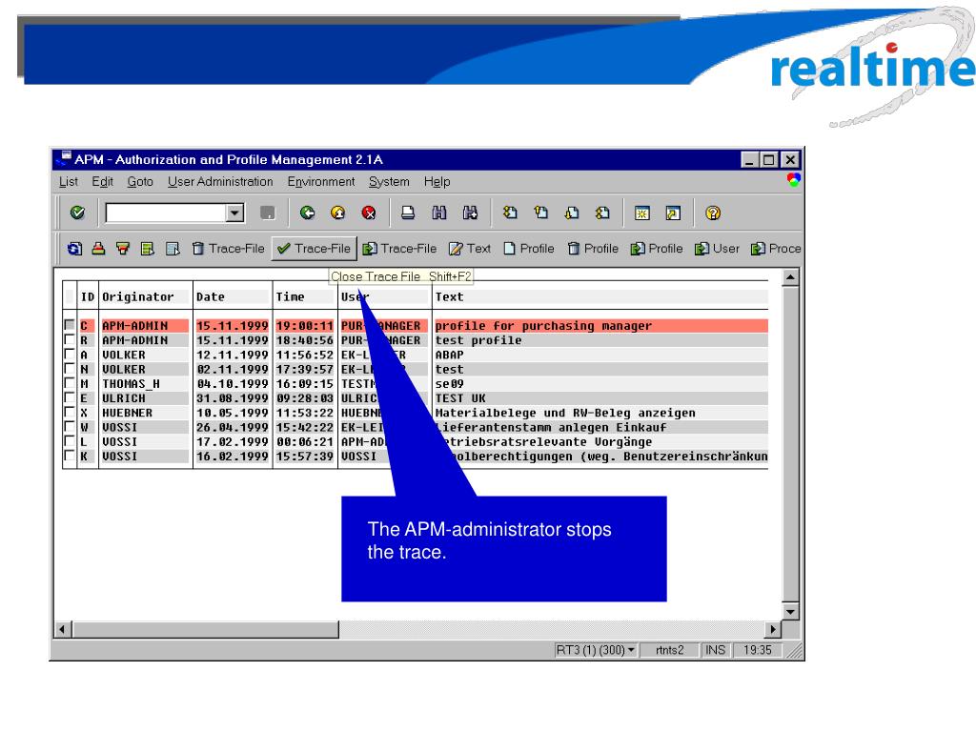Click the green Enter checkmark icon
The width and height of the screenshot is (976, 732).
77,213
